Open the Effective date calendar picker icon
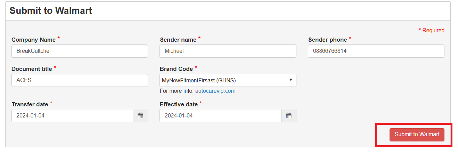This screenshot has width=458, height=155. 289,116
